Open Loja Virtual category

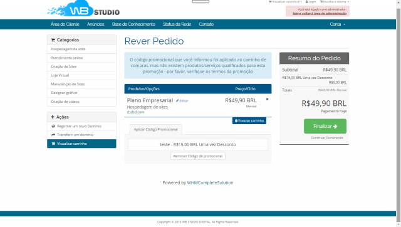pyautogui.click(x=81, y=75)
